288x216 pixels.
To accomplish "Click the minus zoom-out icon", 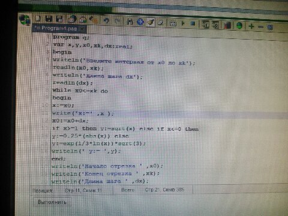I will [x=260, y=26].
